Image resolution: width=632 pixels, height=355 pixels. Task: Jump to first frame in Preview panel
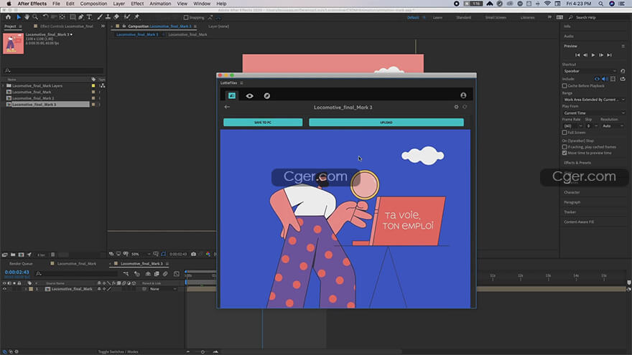pos(577,55)
